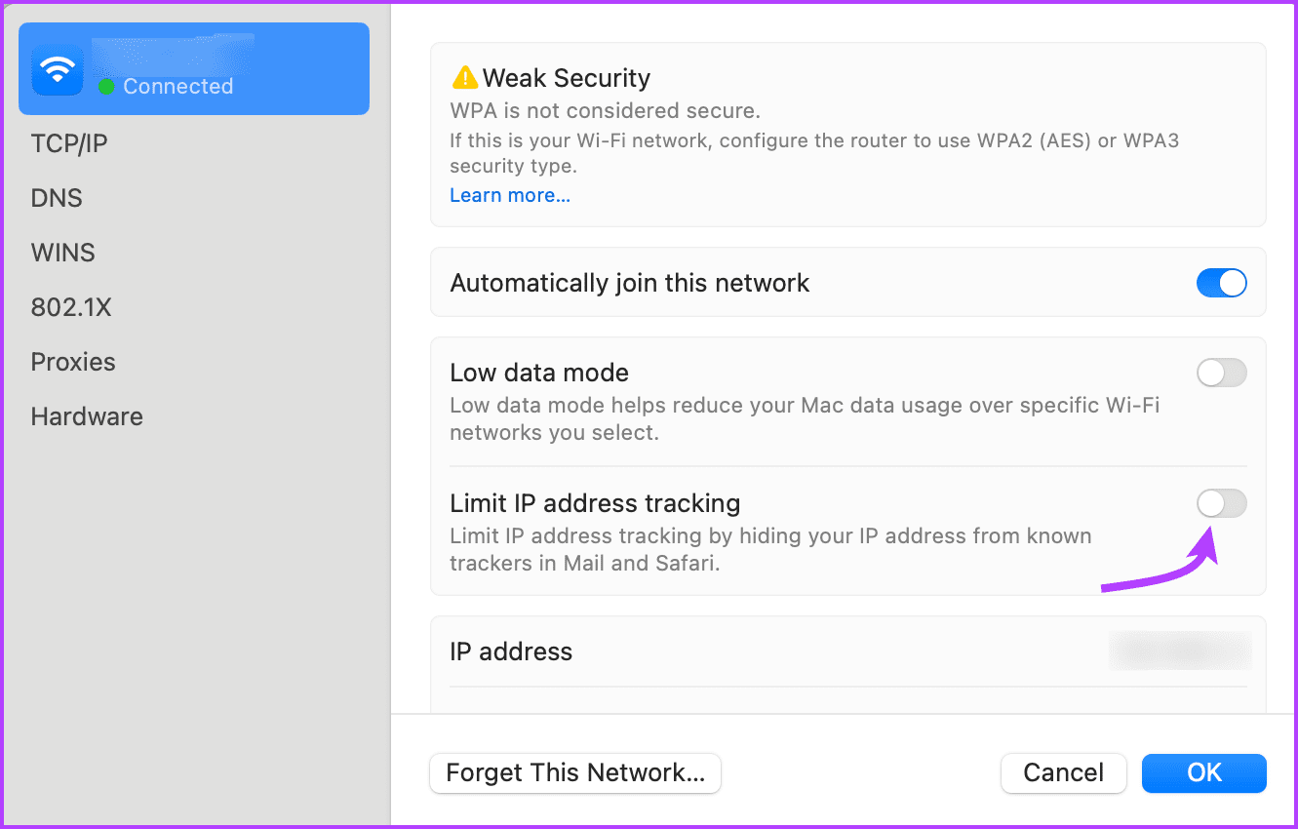Viewport: 1298px width, 829px height.
Task: Open the Hardware settings section
Action: pyautogui.click(x=87, y=416)
